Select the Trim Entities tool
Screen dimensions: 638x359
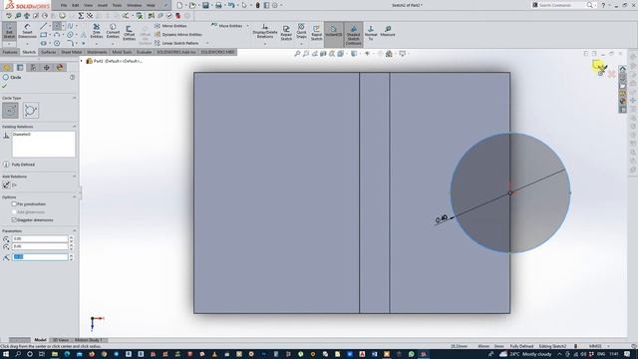pos(97,31)
